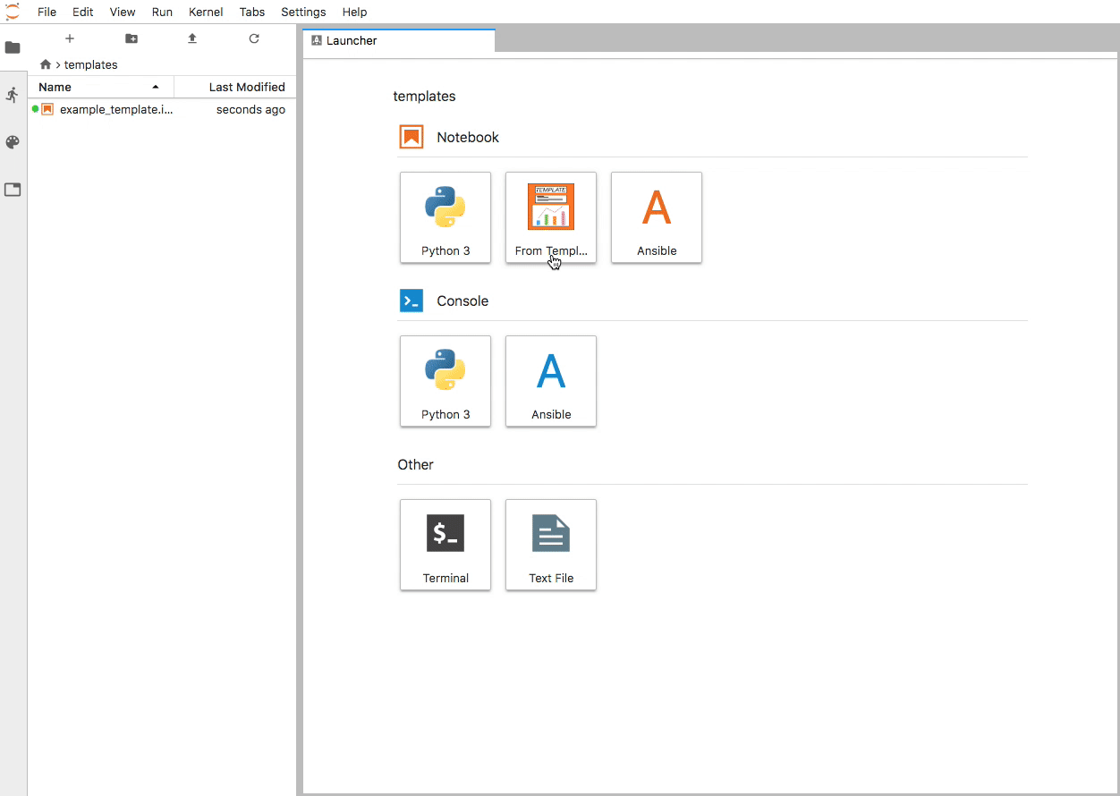Switch to the running kernels sidebar panel
The width and height of the screenshot is (1120, 796).
(13, 94)
